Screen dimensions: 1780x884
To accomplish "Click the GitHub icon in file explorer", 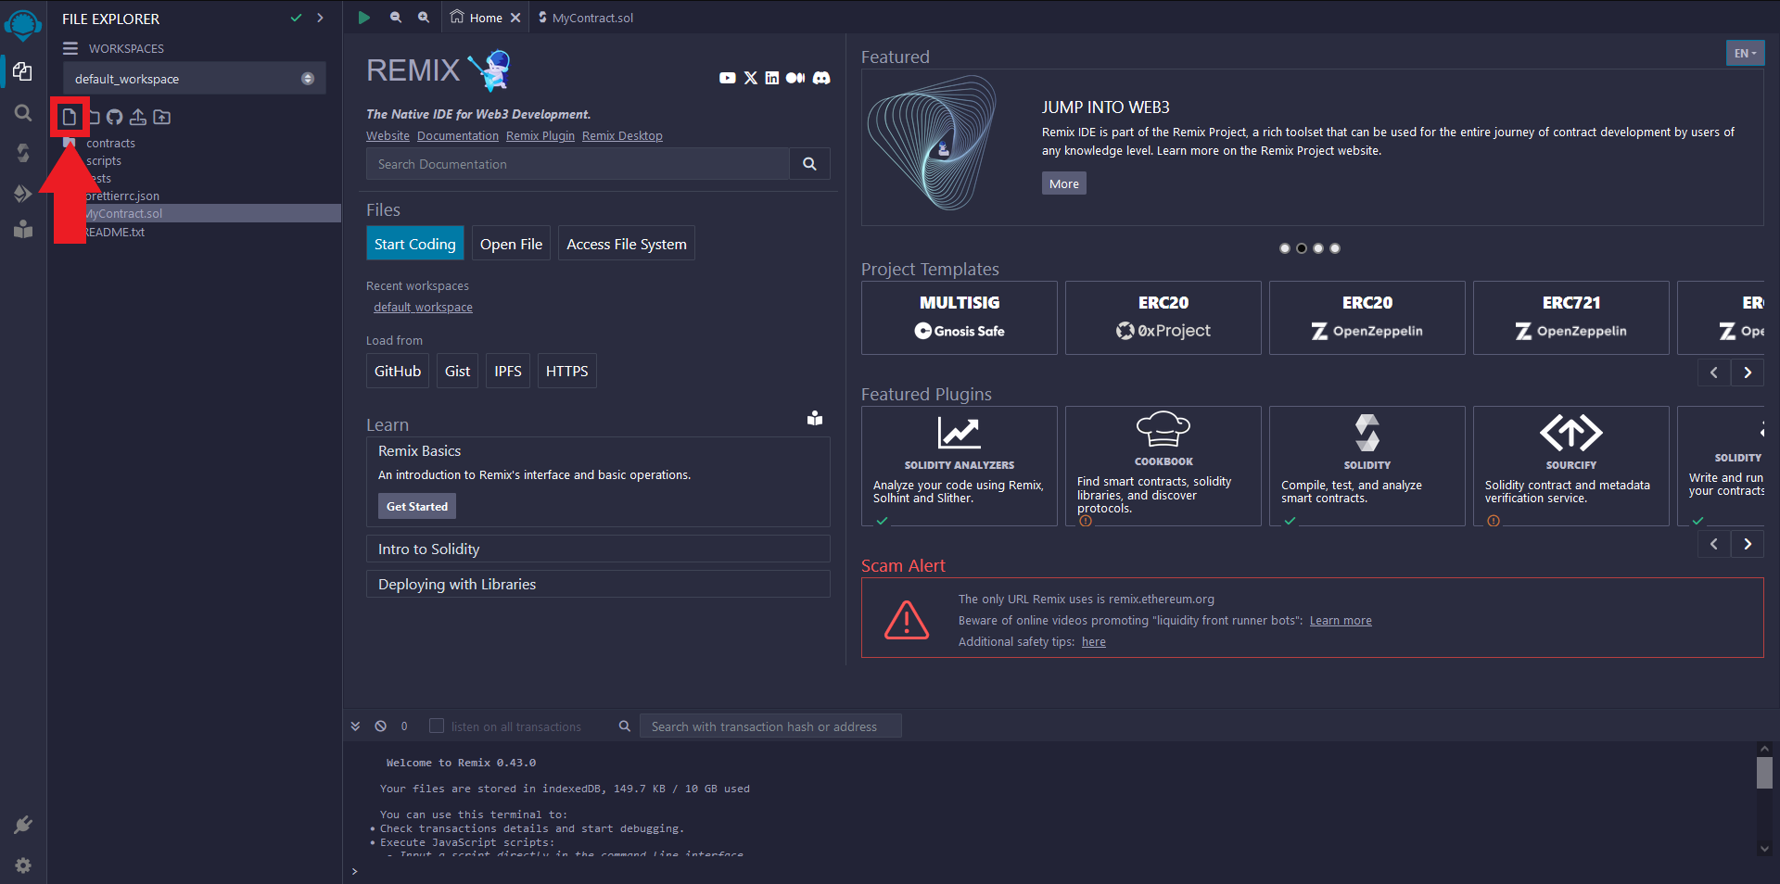I will 114,117.
